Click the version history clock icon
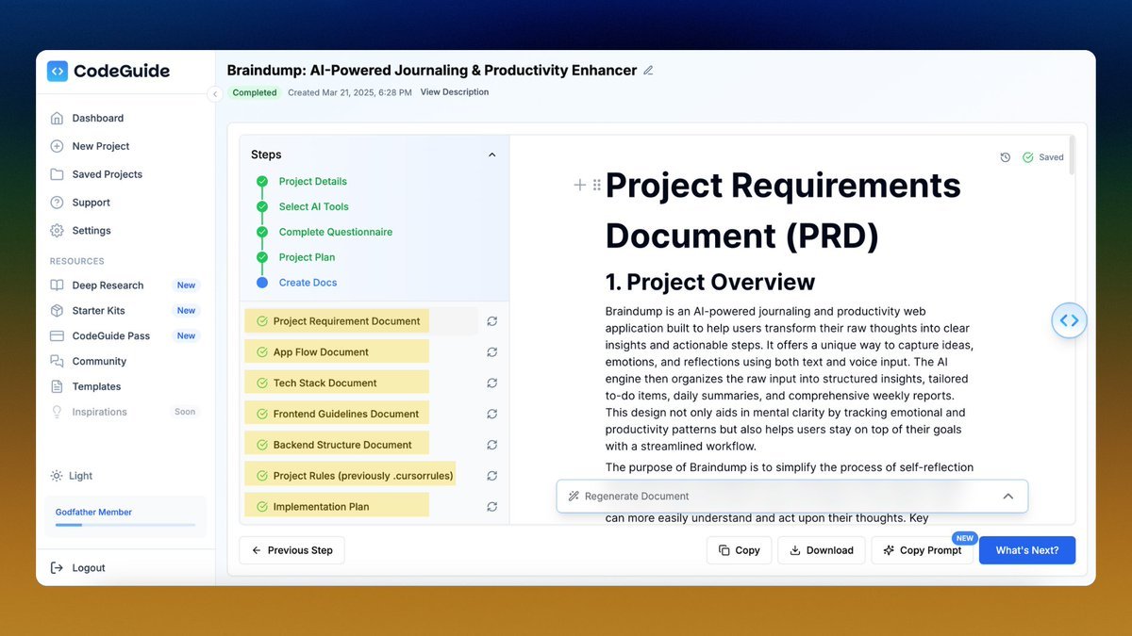 (x=1006, y=158)
